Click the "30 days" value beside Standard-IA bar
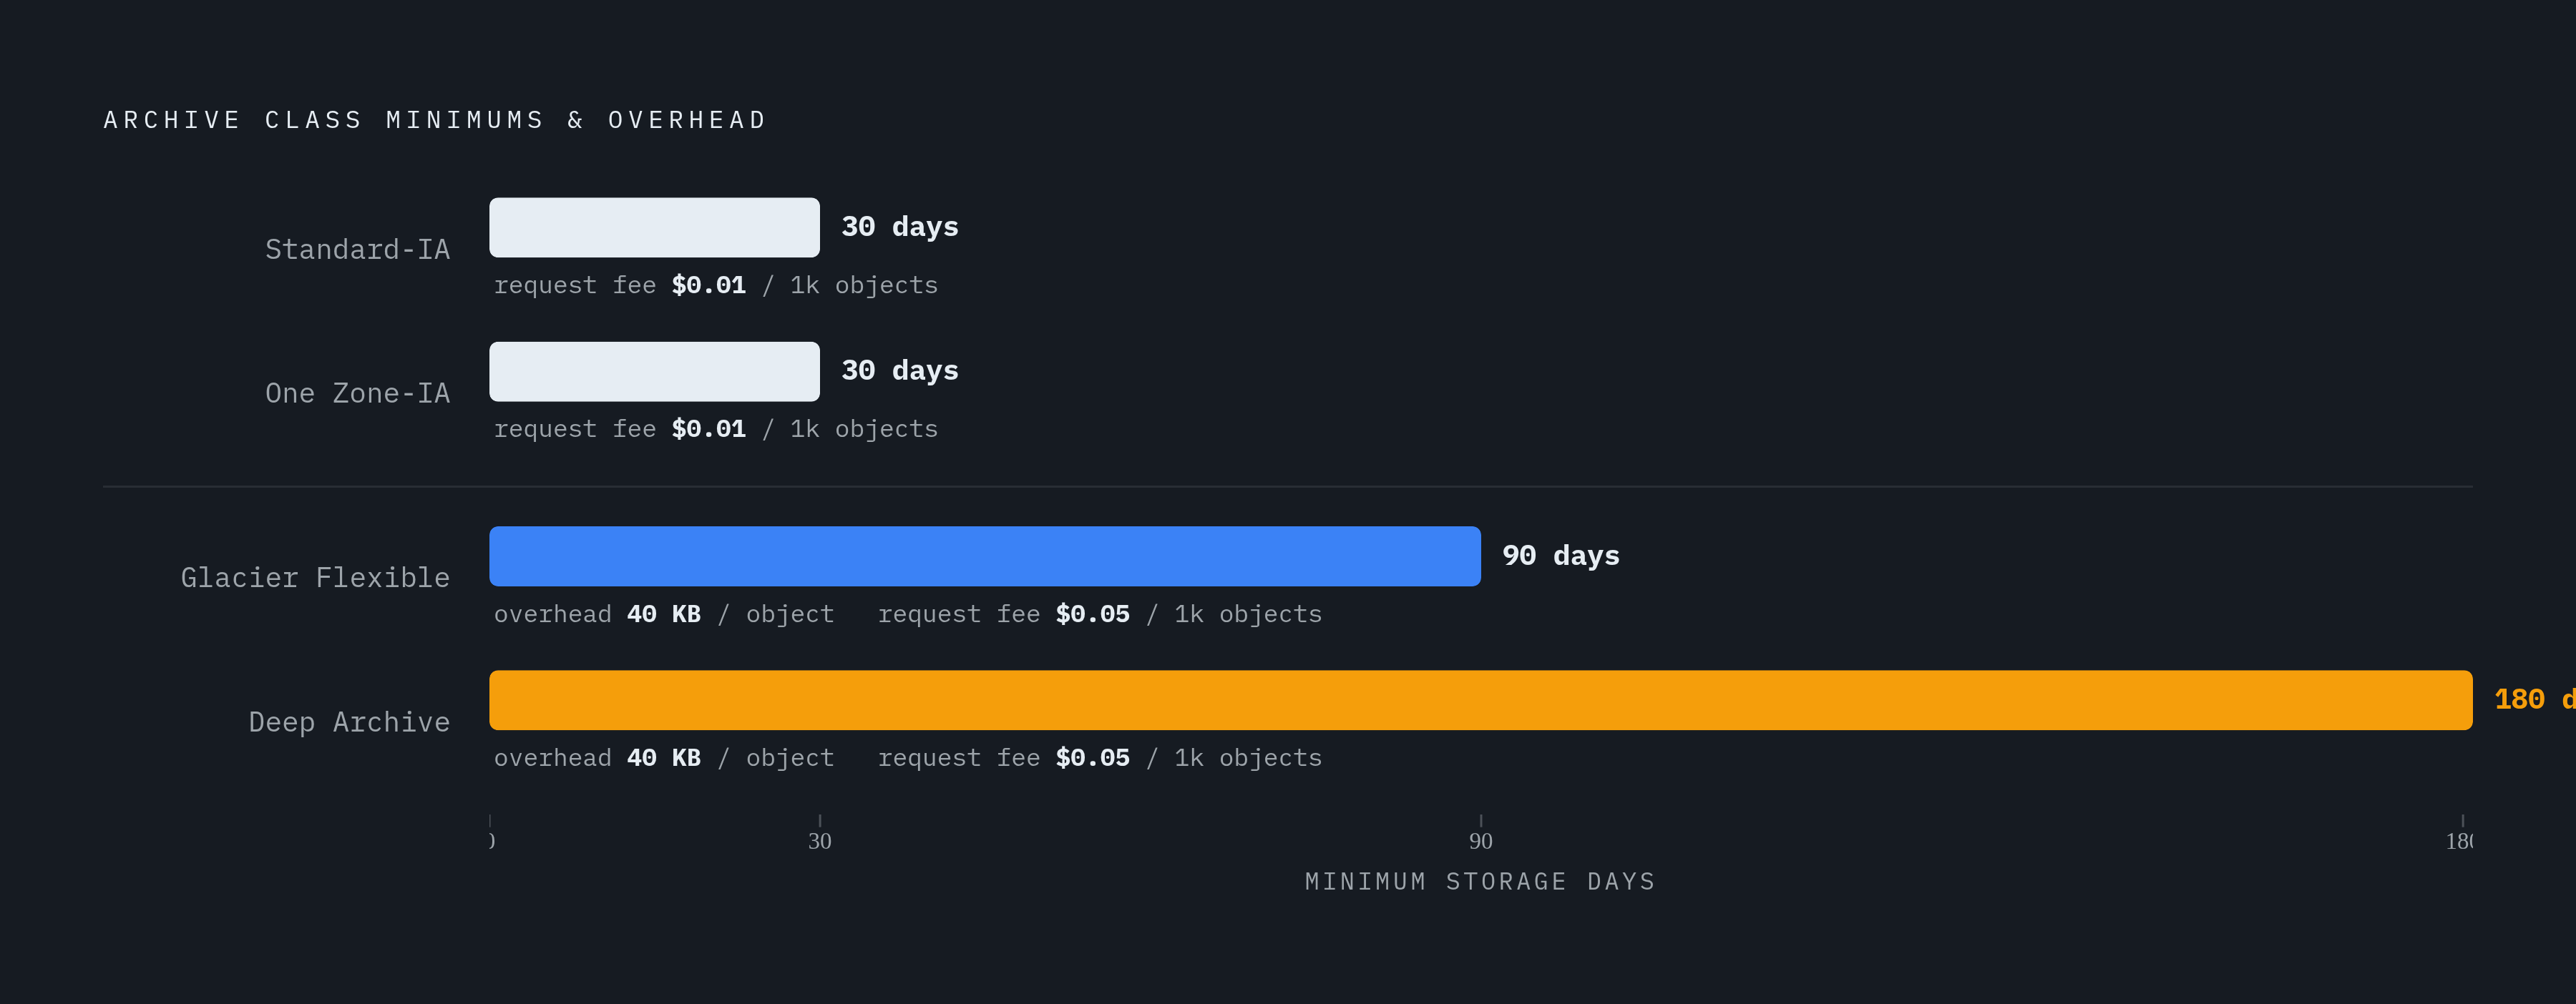 tap(899, 227)
